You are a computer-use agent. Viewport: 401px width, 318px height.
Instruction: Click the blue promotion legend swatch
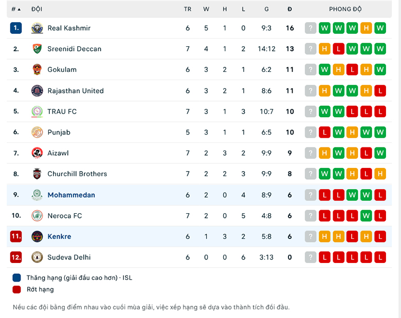tap(16, 278)
